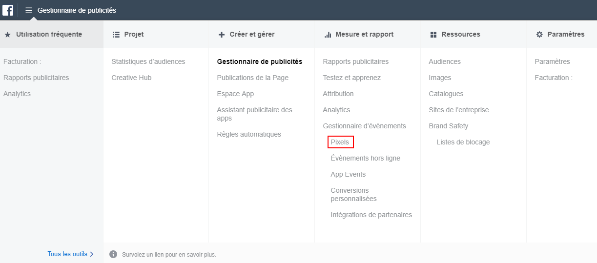Select Créer et gérer column heading

pos(252,34)
